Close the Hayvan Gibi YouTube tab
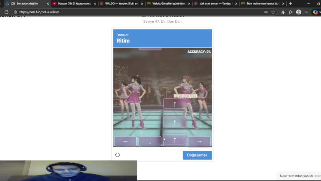 click(x=95, y=4)
